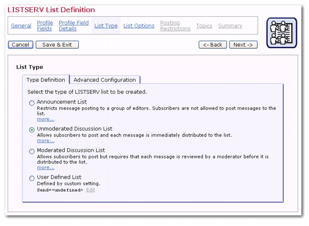Image resolution: width=309 pixels, height=226 pixels.
Task: Open more link under Unmoderated Discussion List
Action: point(46,141)
